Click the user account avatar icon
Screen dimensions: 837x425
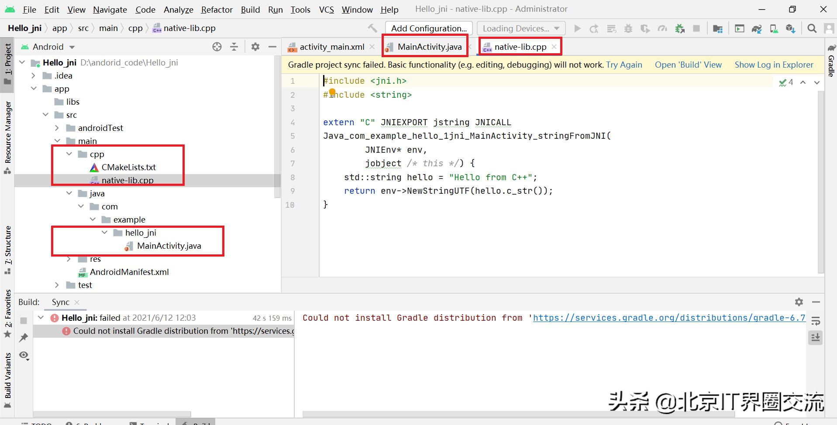pyautogui.click(x=829, y=29)
